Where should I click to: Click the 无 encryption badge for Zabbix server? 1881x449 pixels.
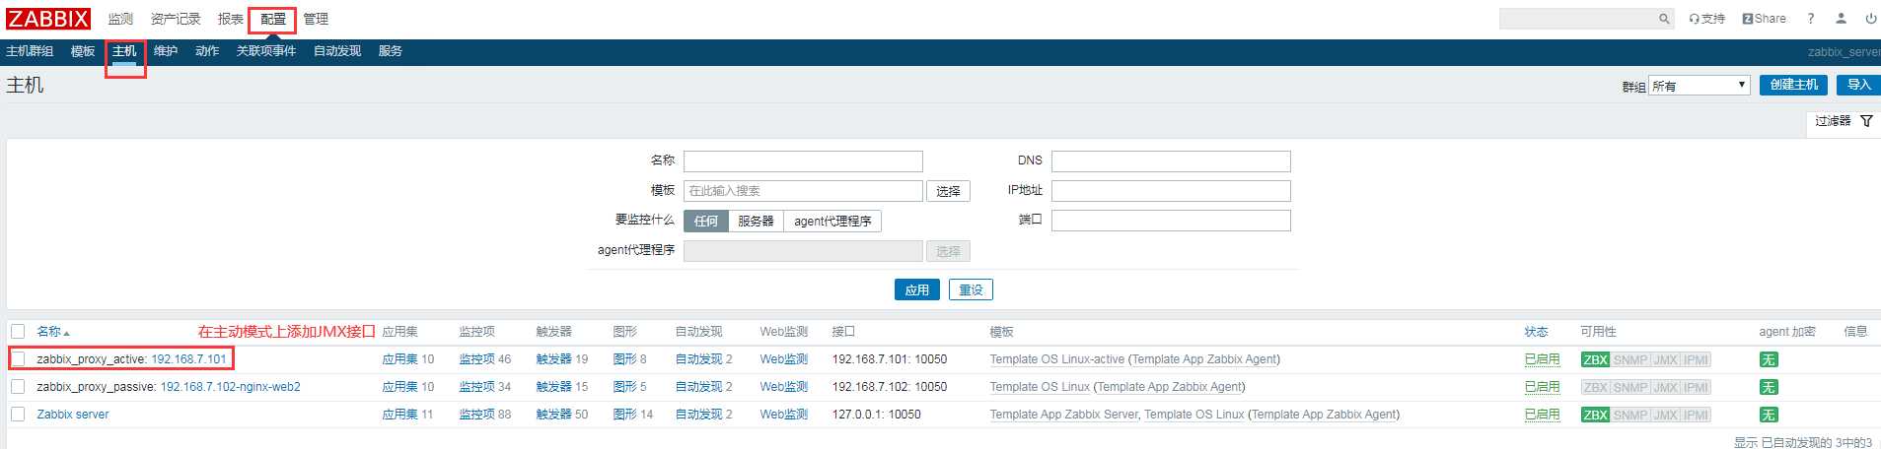point(1769,415)
